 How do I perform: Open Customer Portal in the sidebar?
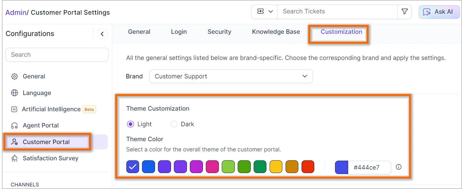(x=46, y=142)
